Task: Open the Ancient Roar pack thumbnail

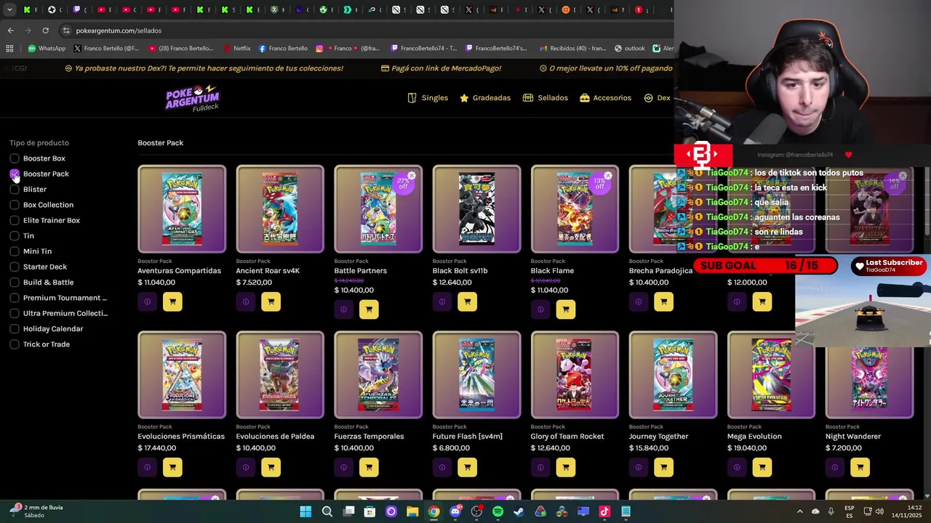Action: [x=280, y=209]
